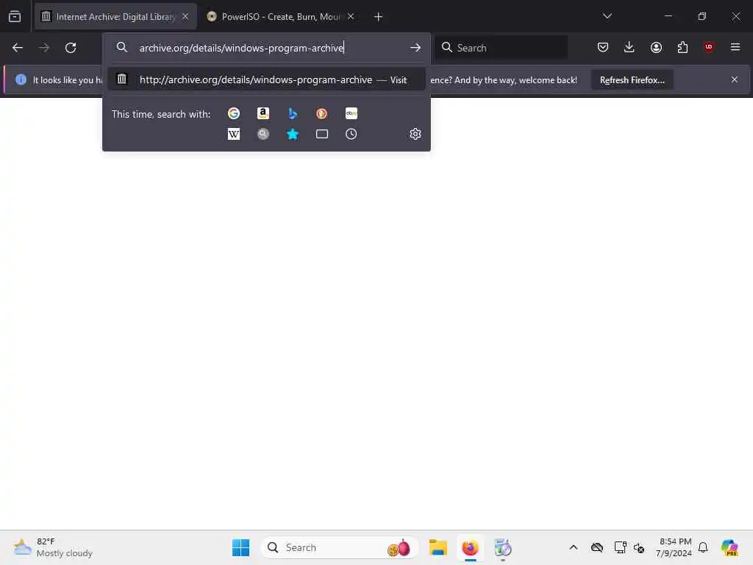The width and height of the screenshot is (753, 565).
Task: Open Firefox application hamburger menu
Action: (x=735, y=47)
